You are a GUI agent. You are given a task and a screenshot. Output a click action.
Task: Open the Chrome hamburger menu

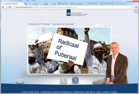coord(136,7)
